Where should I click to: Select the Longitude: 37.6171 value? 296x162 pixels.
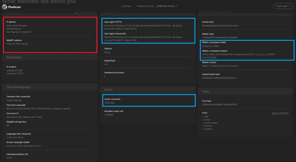pyautogui.click(x=15, y=73)
